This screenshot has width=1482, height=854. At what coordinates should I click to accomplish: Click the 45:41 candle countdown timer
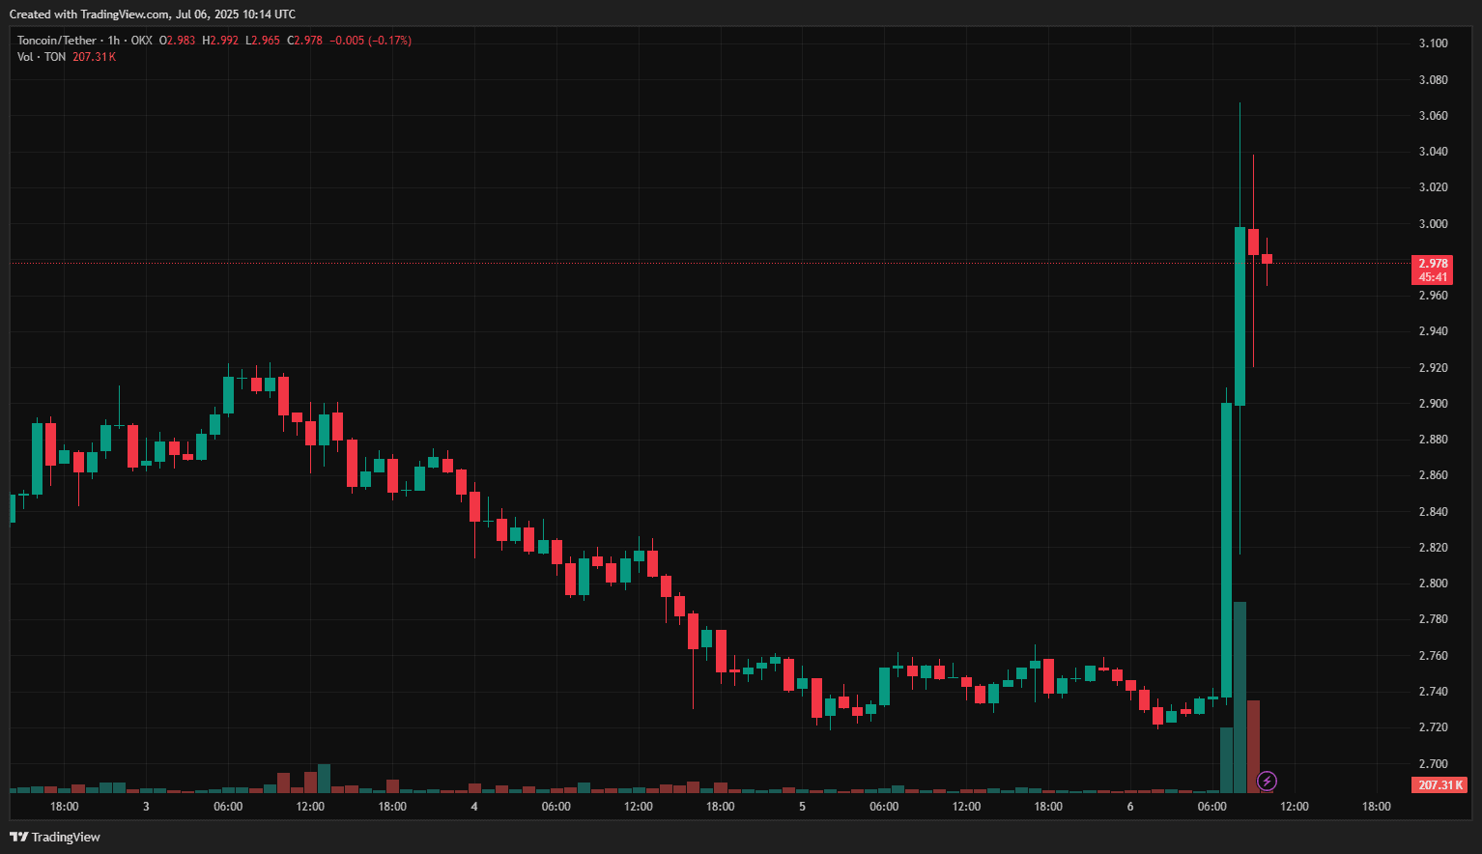click(1433, 277)
